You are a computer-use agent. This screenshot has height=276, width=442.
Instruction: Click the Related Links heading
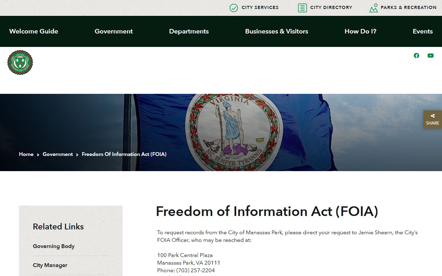tap(58, 227)
